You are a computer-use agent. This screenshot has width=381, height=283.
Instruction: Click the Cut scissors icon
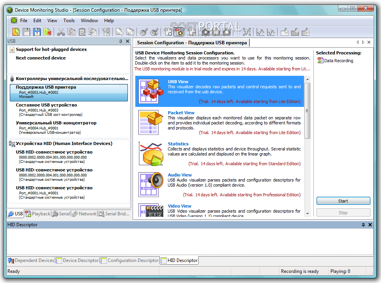coord(61,32)
